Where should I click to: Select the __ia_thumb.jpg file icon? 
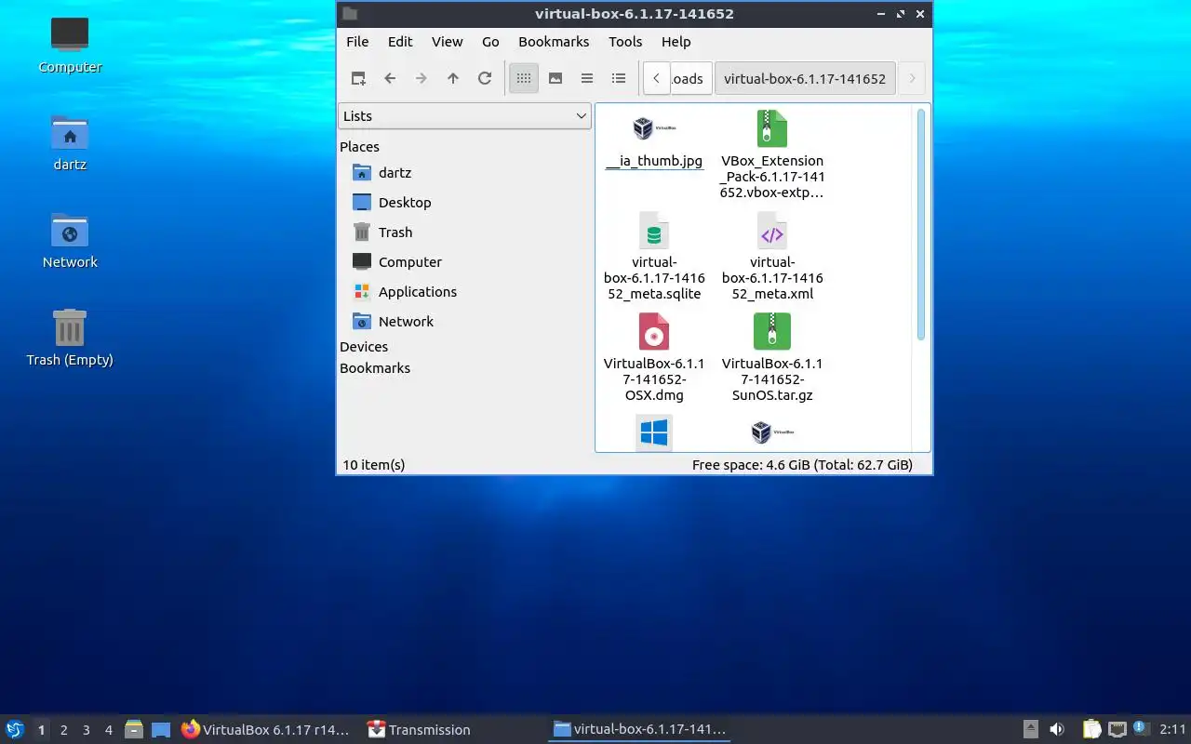pyautogui.click(x=654, y=128)
